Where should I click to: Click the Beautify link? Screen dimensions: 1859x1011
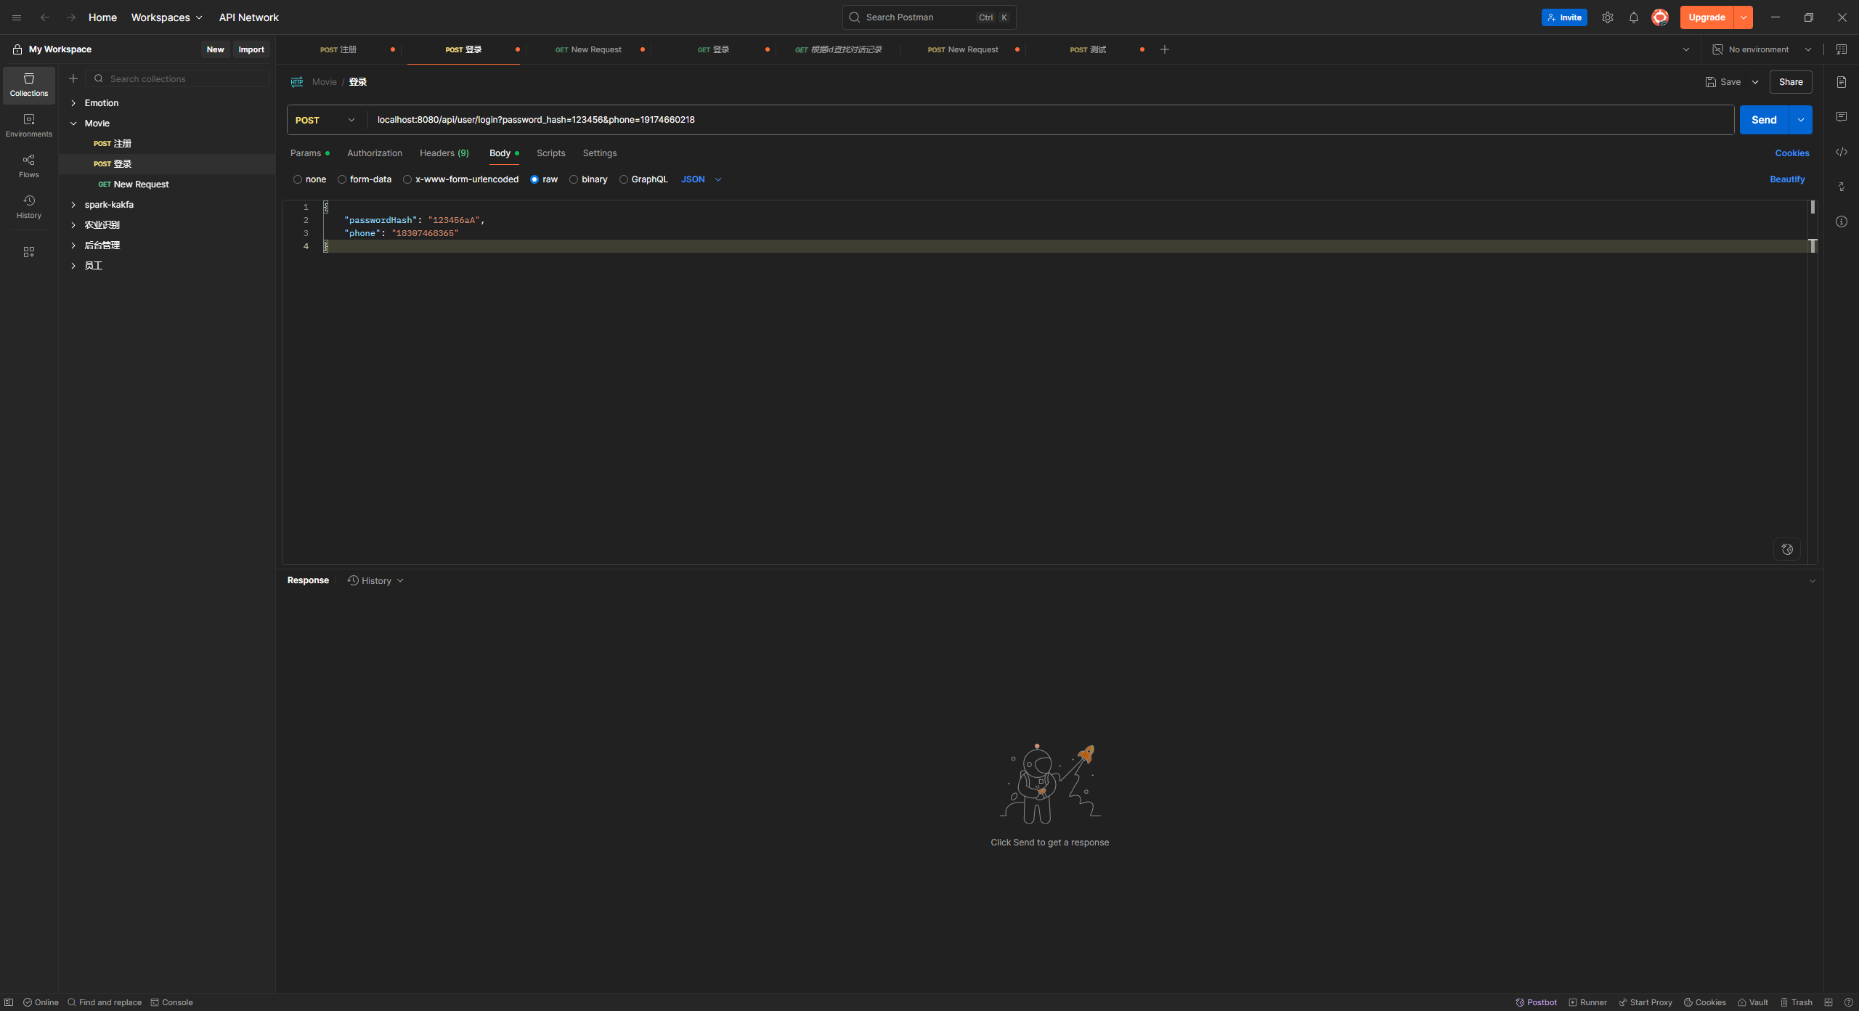point(1786,179)
